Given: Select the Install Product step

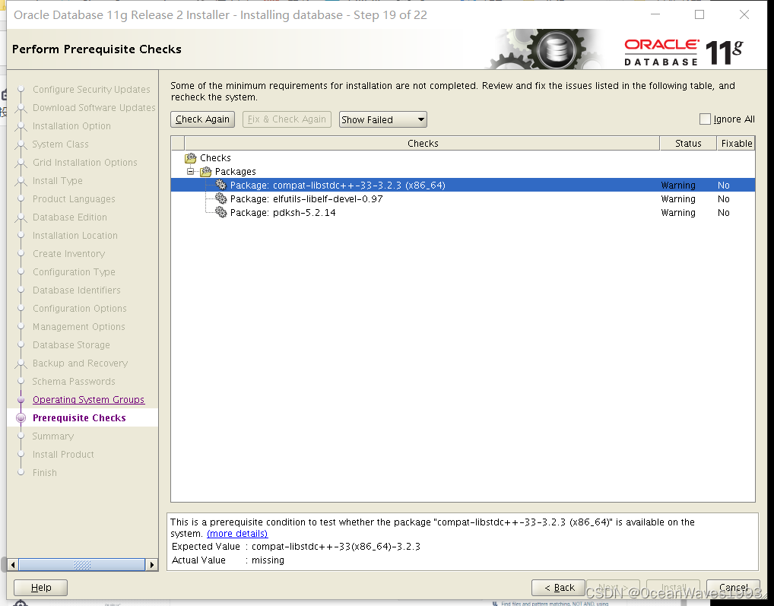Looking at the screenshot, I should (63, 455).
